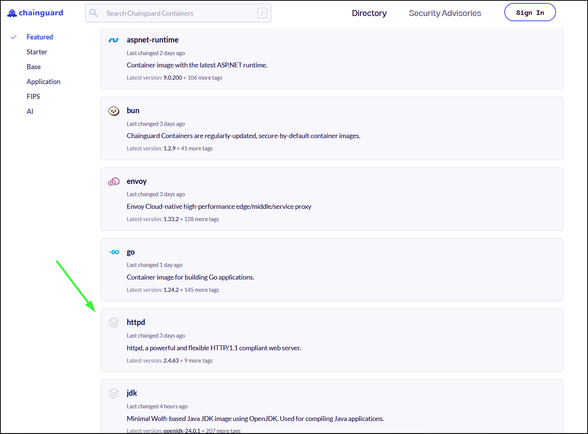Open Security Advisories page
The height and width of the screenshot is (434, 588).
[445, 13]
